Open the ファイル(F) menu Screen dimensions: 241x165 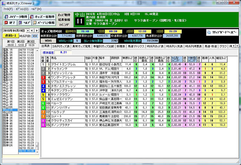click(x=8, y=8)
